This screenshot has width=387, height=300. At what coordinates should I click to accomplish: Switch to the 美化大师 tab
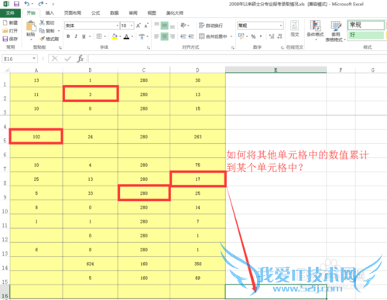[175, 13]
